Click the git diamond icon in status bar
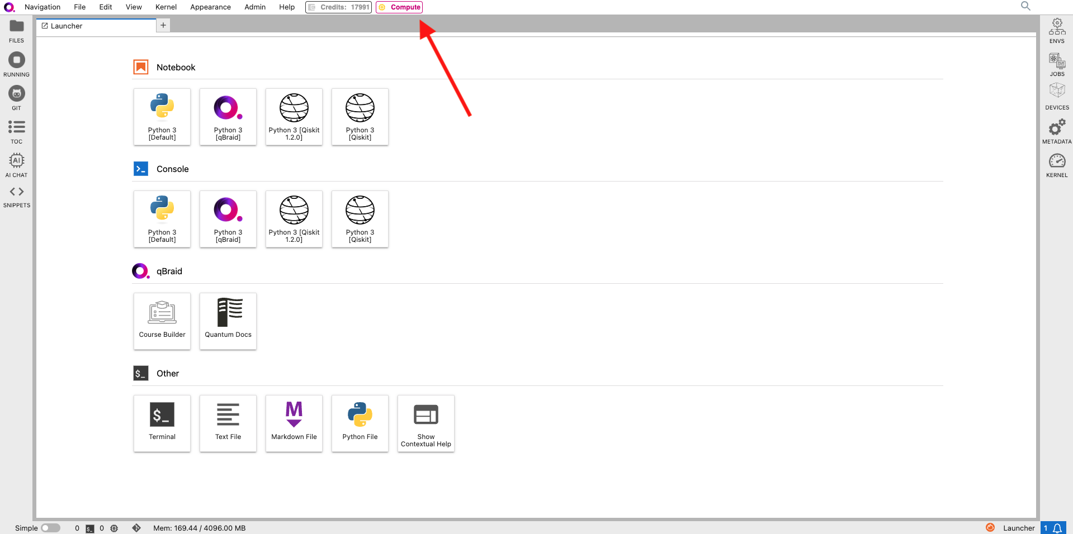1073x534 pixels. pyautogui.click(x=136, y=528)
